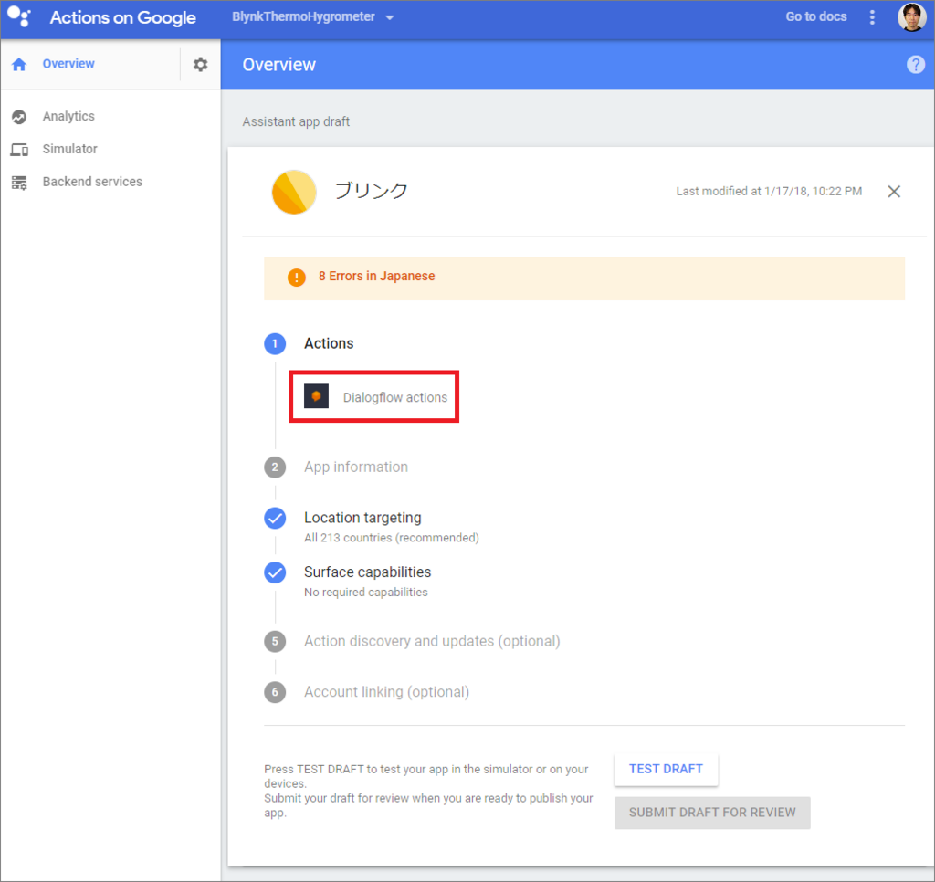Screen dimensions: 935x882
Task: Click the All 213 countries text
Action: [x=391, y=538]
